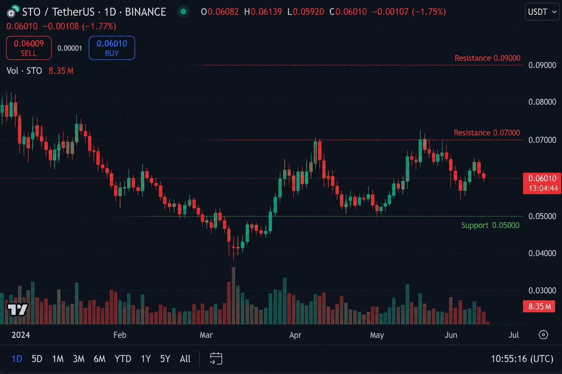This screenshot has height=374, width=562.
Task: Click the volume label 8.35 M on axis
Action: point(539,306)
